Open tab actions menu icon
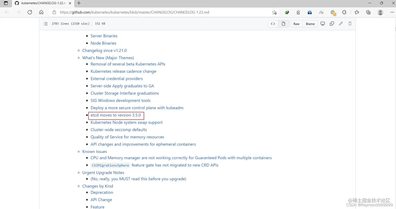396x209 pixels. point(6,3)
